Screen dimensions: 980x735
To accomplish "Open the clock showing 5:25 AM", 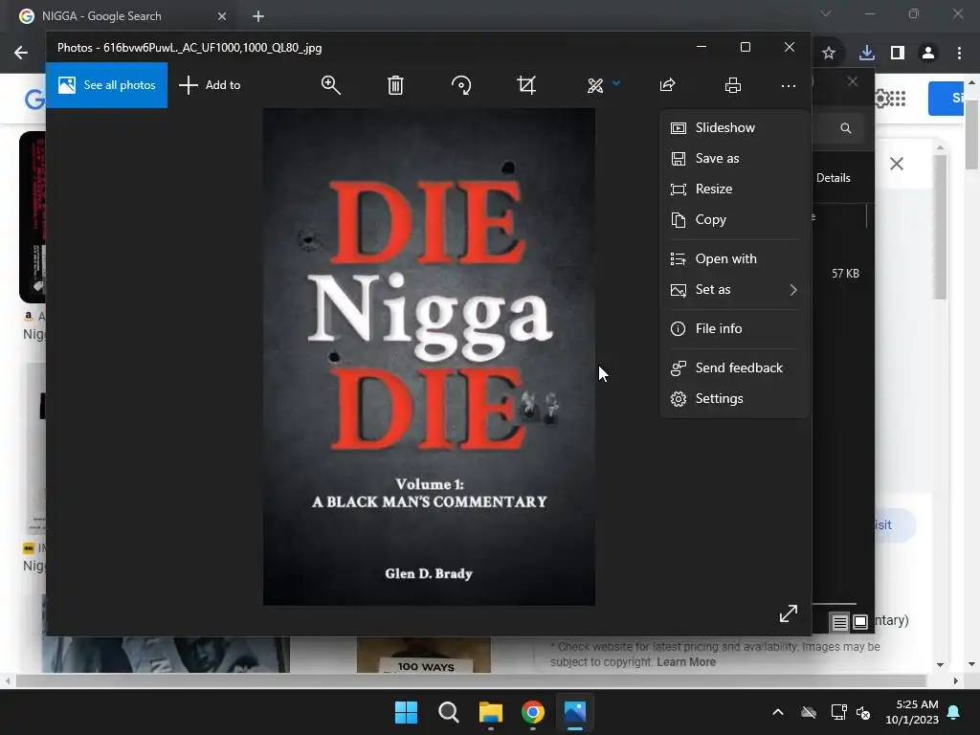I will pyautogui.click(x=912, y=712).
